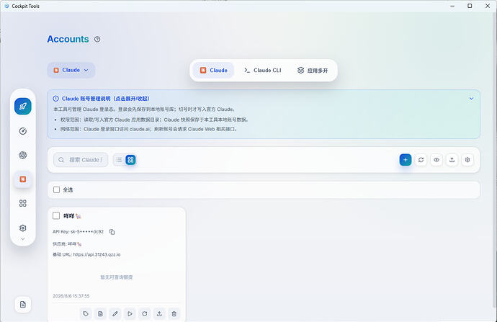The image size is (497, 322).
Task: Refresh all accounts from the toolbar
Action: [x=421, y=160]
